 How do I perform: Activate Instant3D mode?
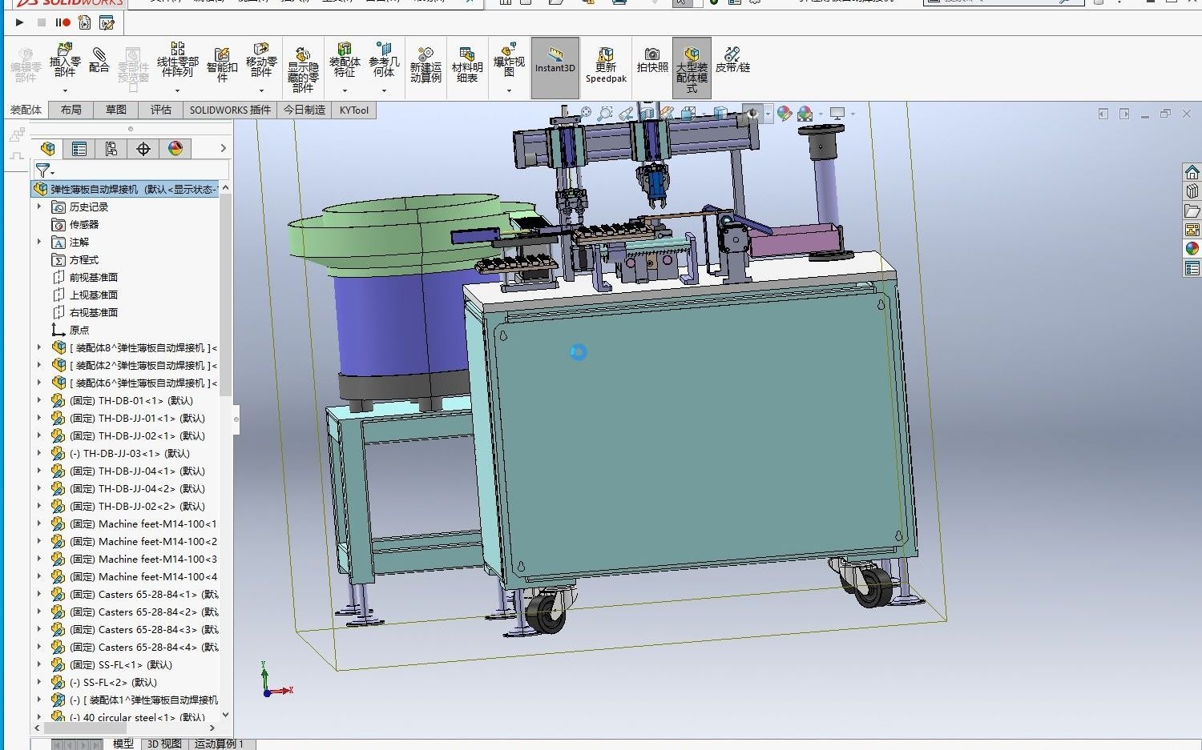555,64
